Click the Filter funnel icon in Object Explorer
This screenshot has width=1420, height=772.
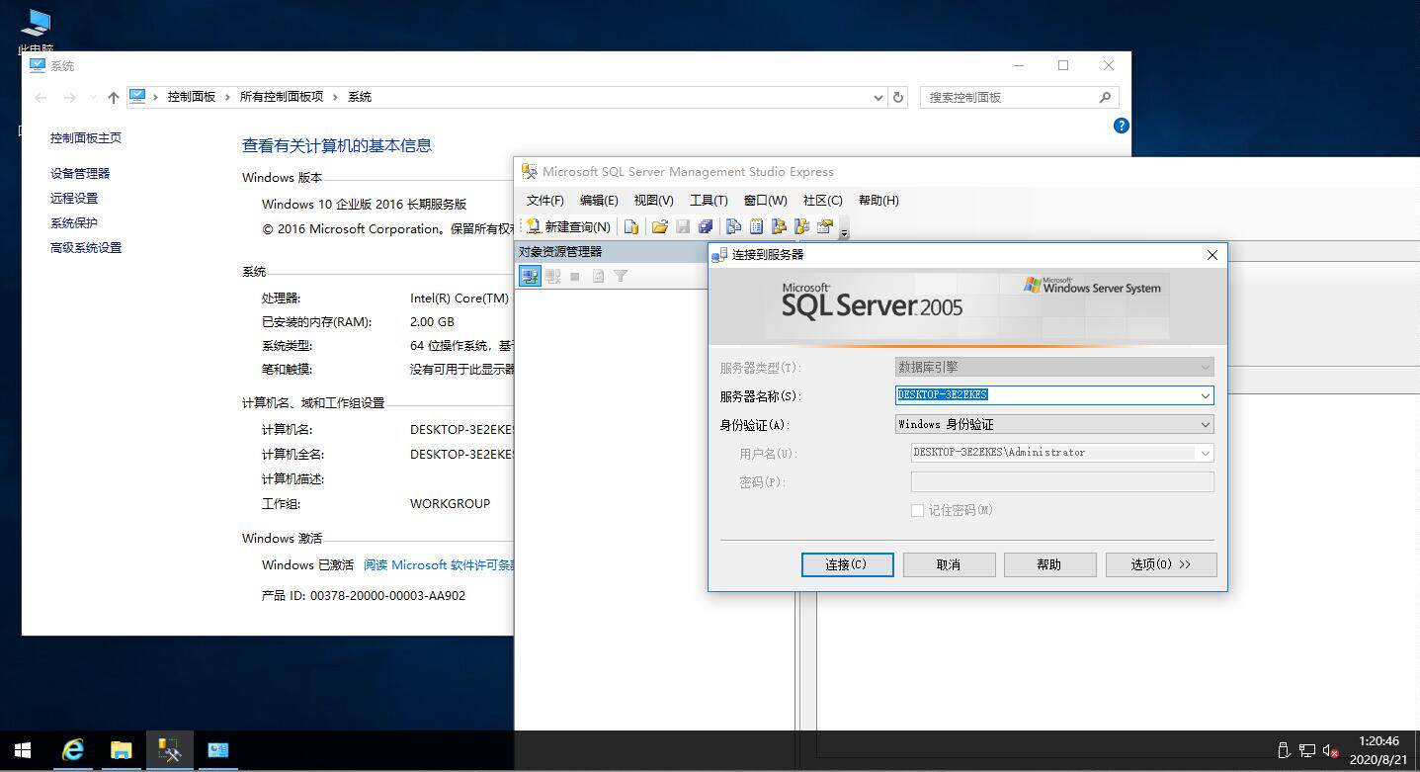[621, 277]
